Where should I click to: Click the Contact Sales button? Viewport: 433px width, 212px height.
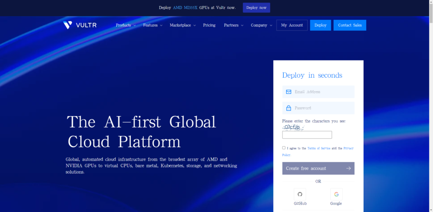click(x=350, y=25)
